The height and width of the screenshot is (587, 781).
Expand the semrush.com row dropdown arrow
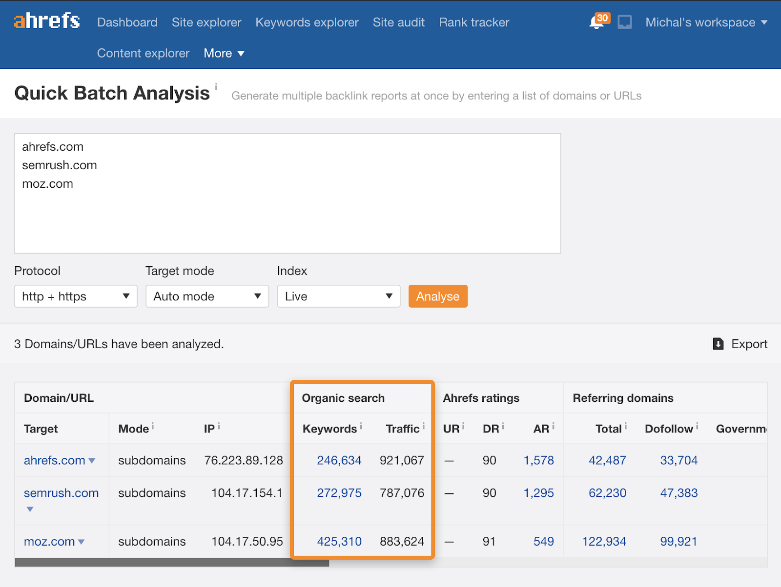(x=30, y=509)
